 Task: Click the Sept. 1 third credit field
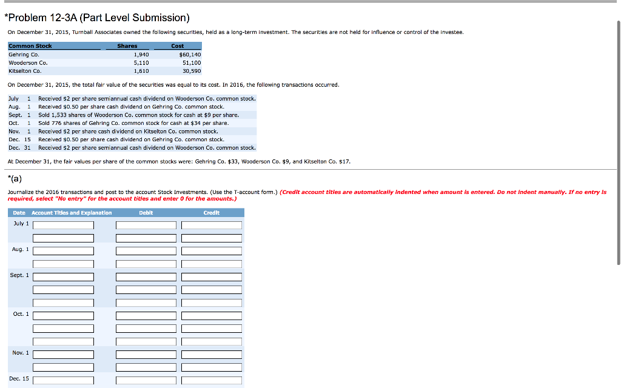tap(211, 302)
